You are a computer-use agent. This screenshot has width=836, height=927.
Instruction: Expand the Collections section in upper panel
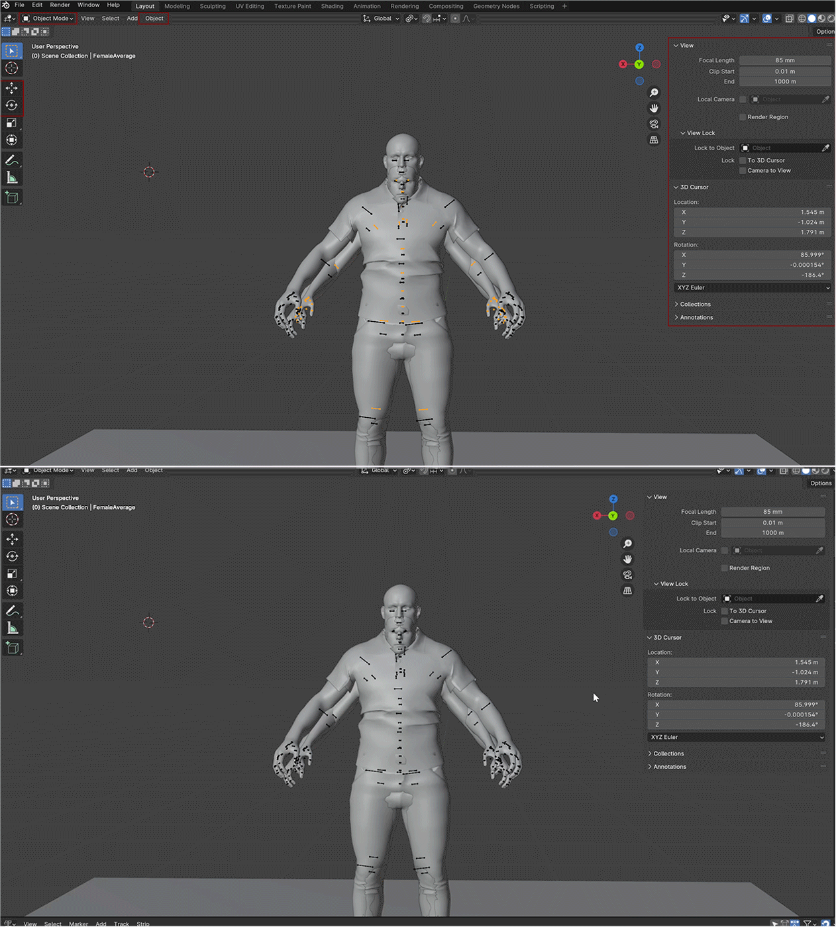pyautogui.click(x=695, y=305)
